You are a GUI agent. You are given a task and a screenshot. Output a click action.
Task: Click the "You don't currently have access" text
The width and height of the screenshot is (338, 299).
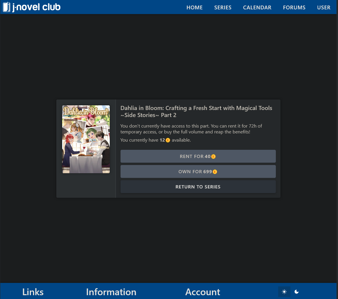[x=191, y=129]
